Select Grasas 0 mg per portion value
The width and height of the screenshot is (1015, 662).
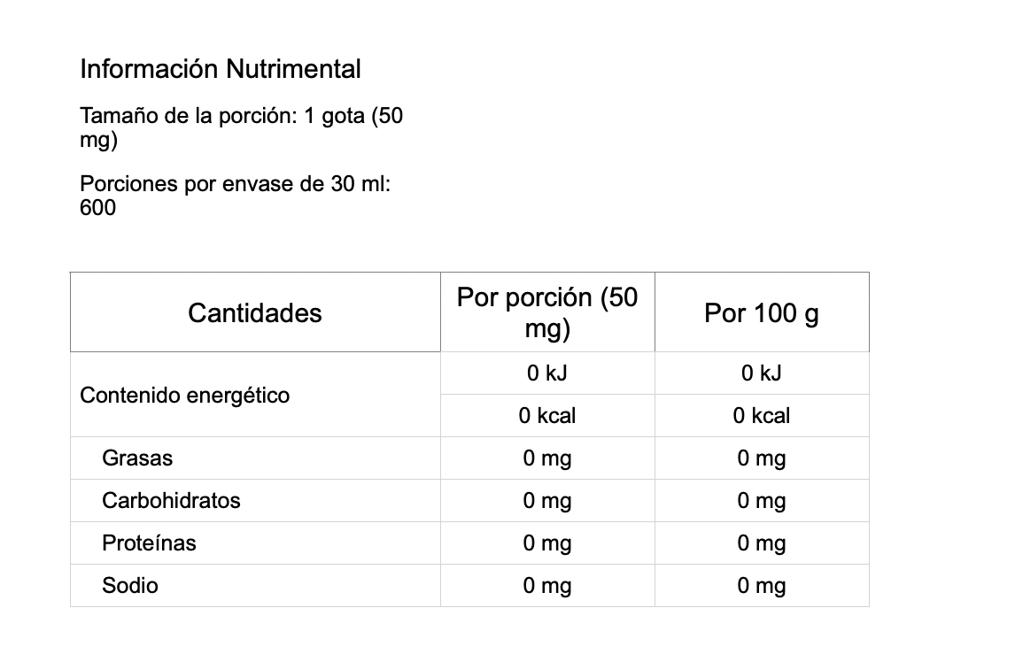(547, 458)
